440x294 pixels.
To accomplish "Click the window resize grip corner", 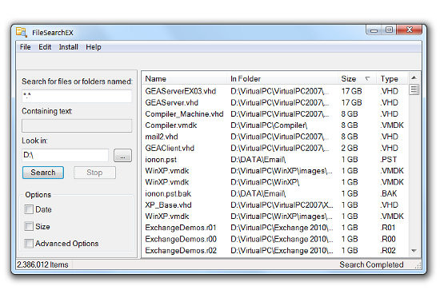I will tap(418, 265).
